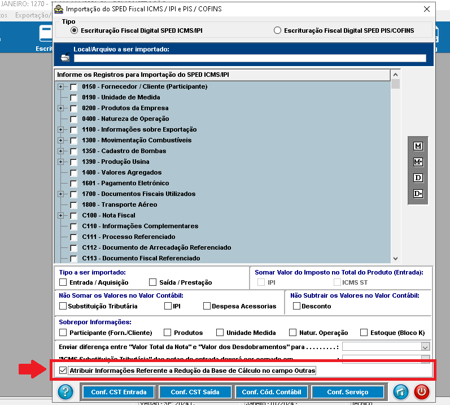Toggle IPI under Não Somar os Valores
Image resolution: width=450 pixels, height=405 pixels.
[168, 306]
